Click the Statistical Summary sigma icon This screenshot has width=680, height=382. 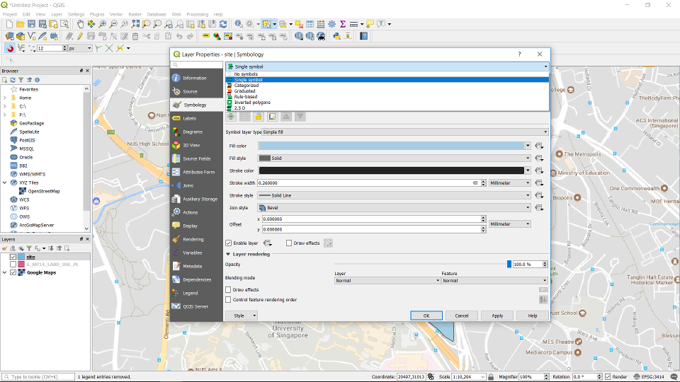click(343, 24)
